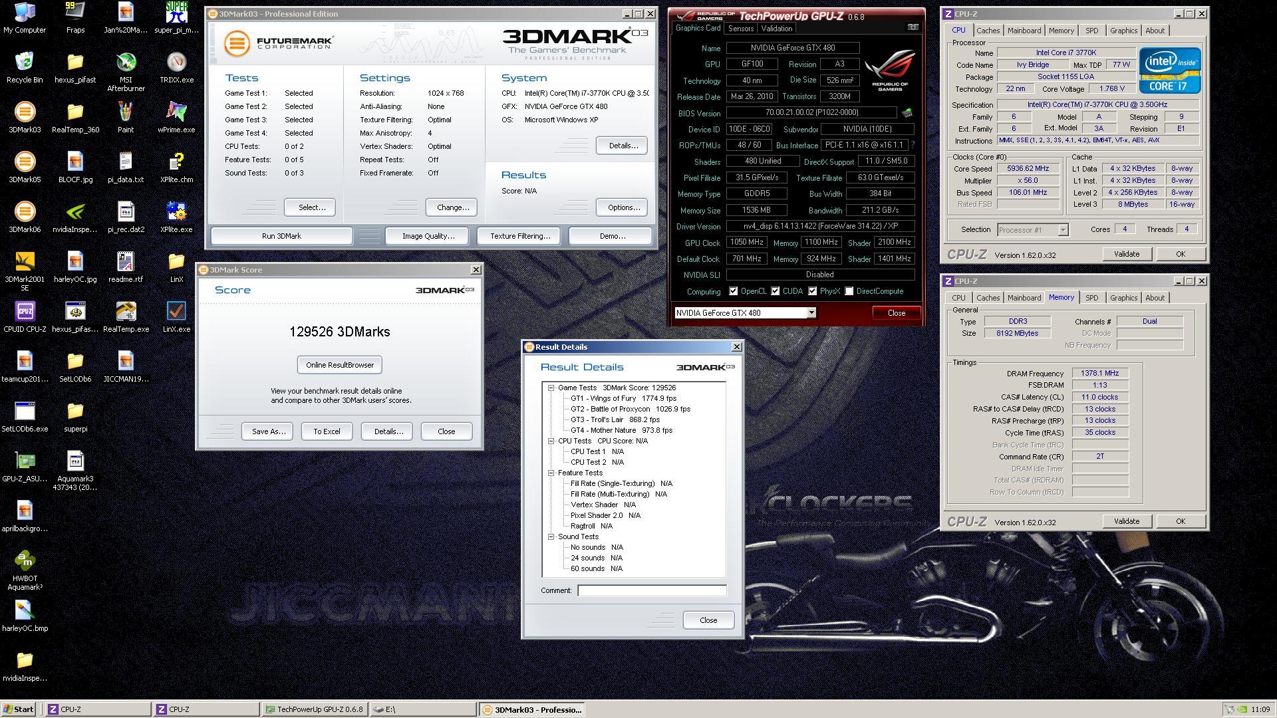Screen dimensions: 1277x718
Task: Open 3DMark05 desktop shortcut
Action: coord(25,168)
